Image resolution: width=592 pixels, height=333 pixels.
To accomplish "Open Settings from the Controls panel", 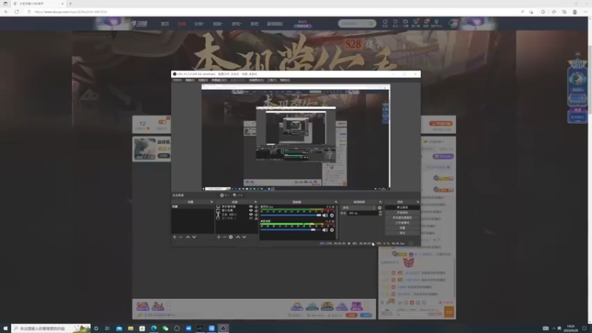I will coord(402,228).
